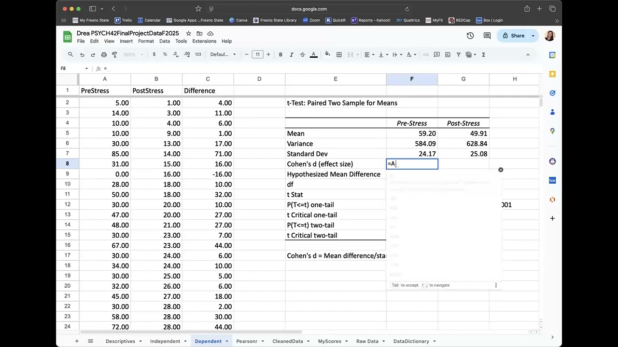Open the Sheets home icon
The image size is (618, 347).
click(68, 37)
